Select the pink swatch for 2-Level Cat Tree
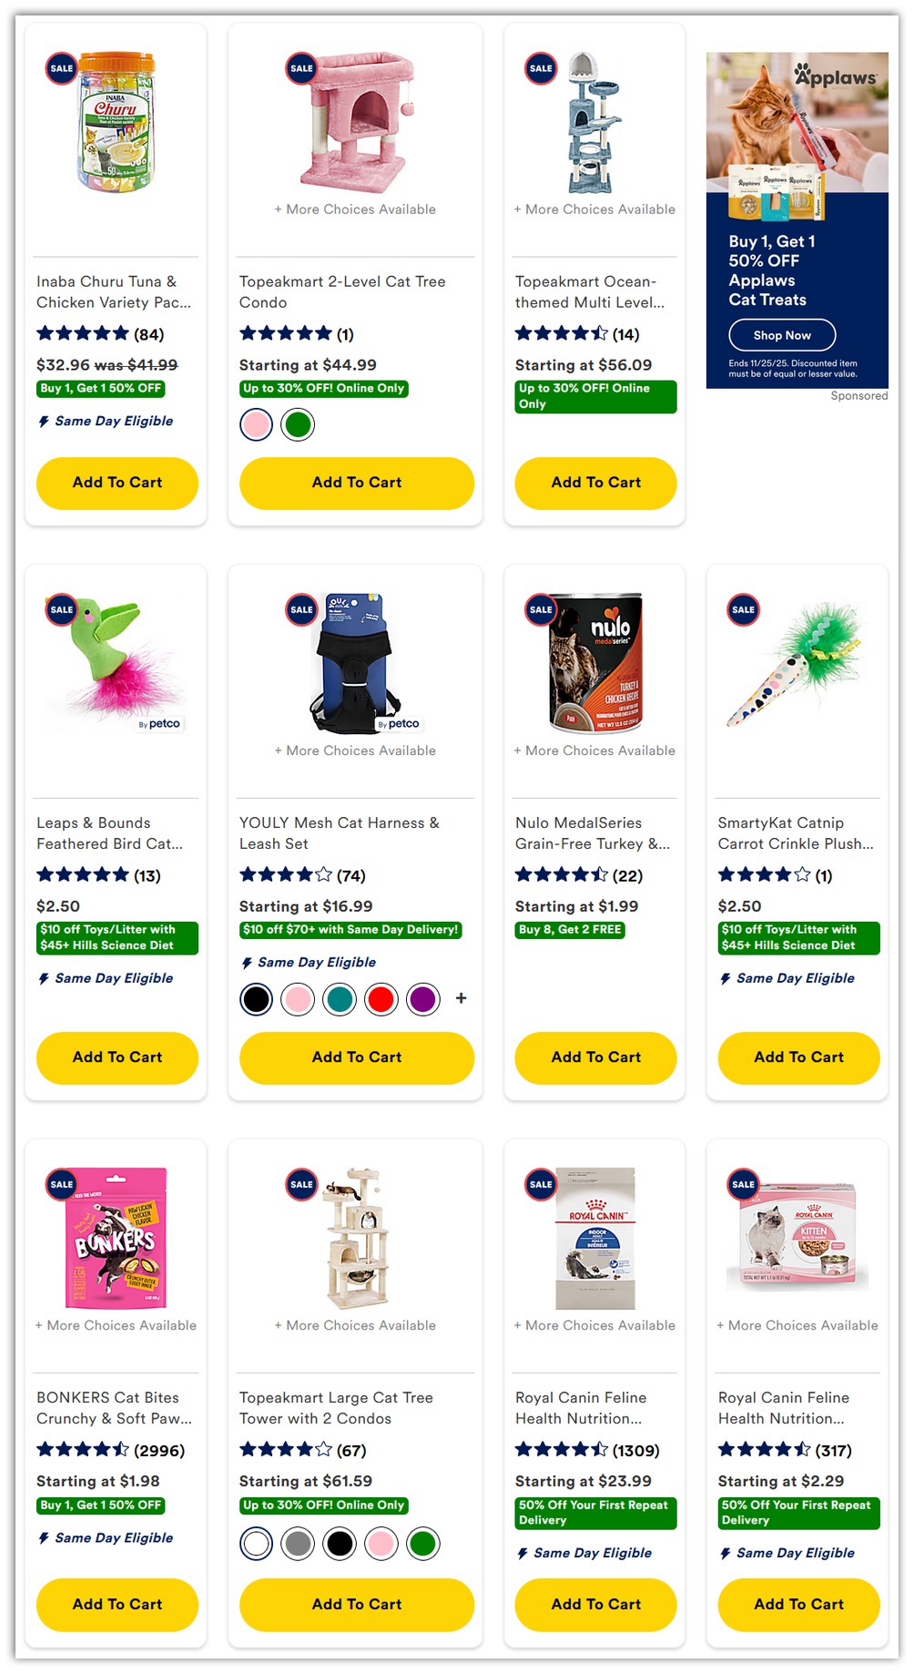The width and height of the screenshot is (914, 1674). pos(257,424)
